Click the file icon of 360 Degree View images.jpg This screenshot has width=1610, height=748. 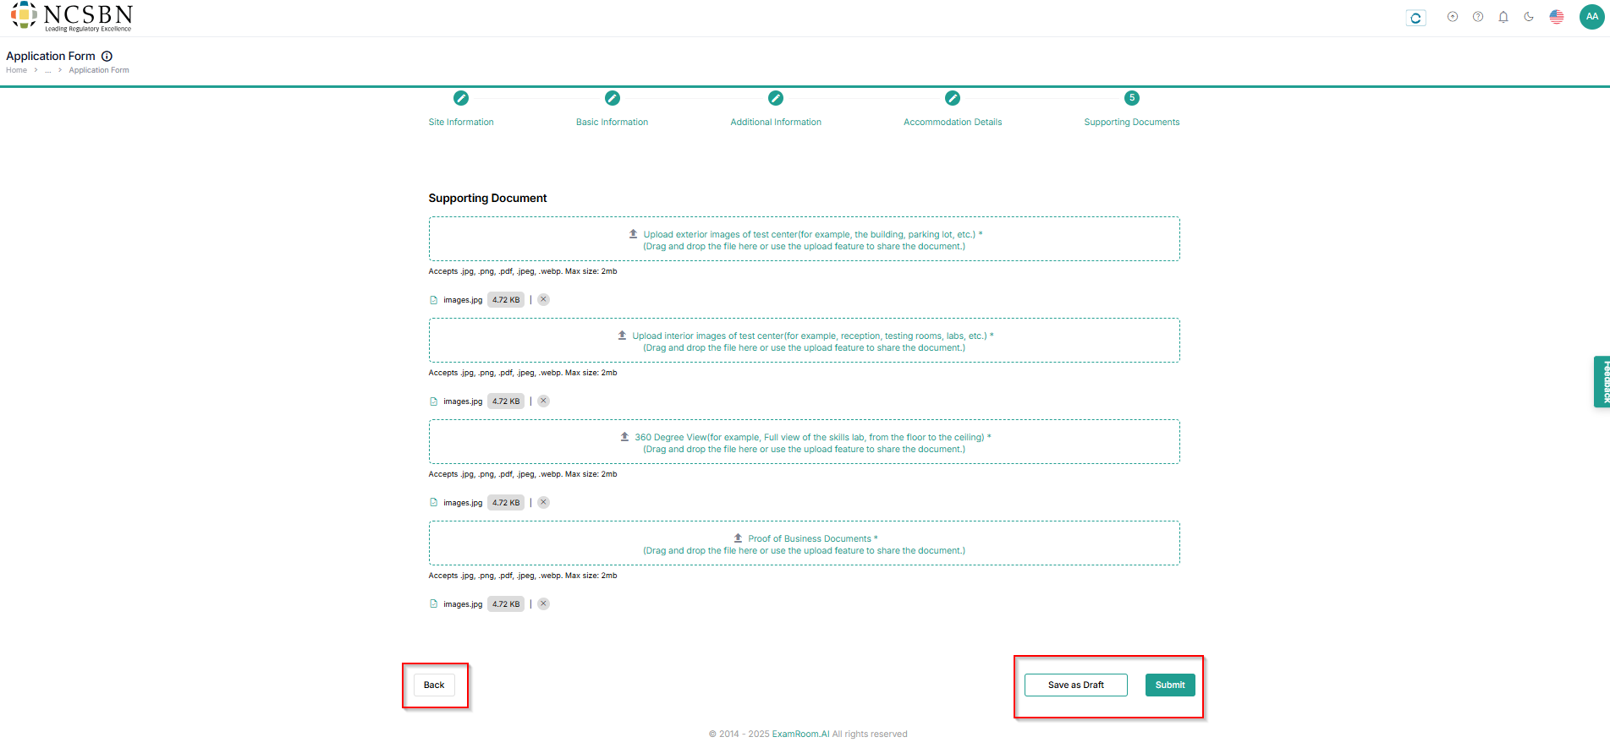click(x=434, y=503)
